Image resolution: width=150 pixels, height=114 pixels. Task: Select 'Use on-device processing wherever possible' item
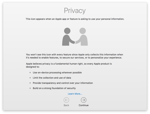tap(57, 72)
